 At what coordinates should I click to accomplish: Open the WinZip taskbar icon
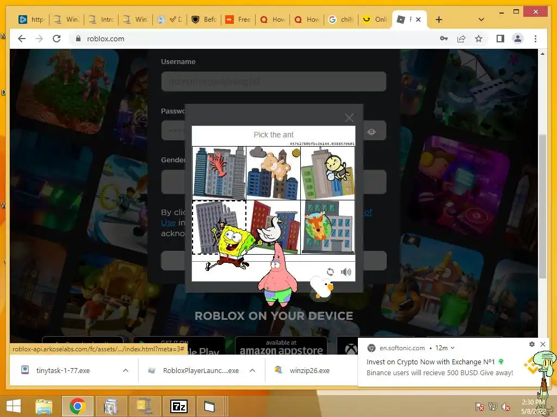click(x=145, y=406)
